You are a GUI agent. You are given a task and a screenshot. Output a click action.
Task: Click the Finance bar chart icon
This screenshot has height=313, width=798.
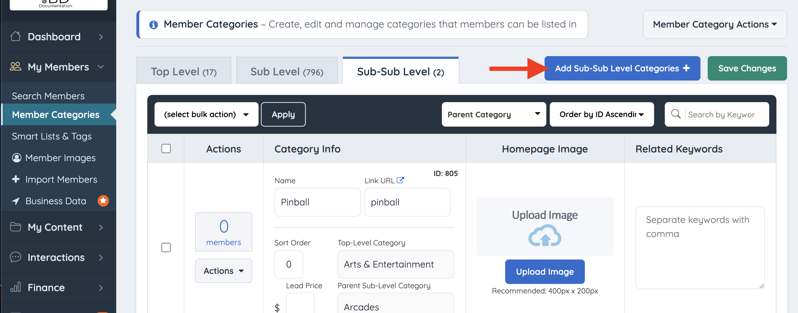[x=15, y=287]
